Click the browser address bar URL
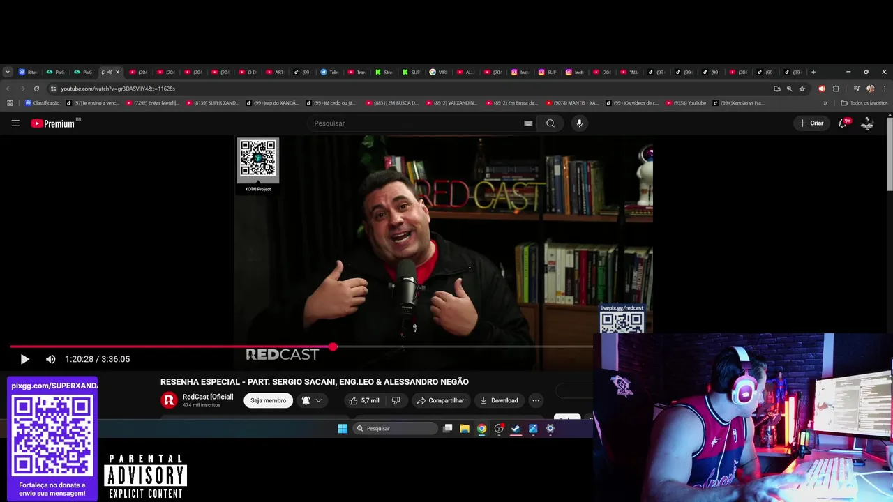The image size is (893, 502). (x=118, y=89)
